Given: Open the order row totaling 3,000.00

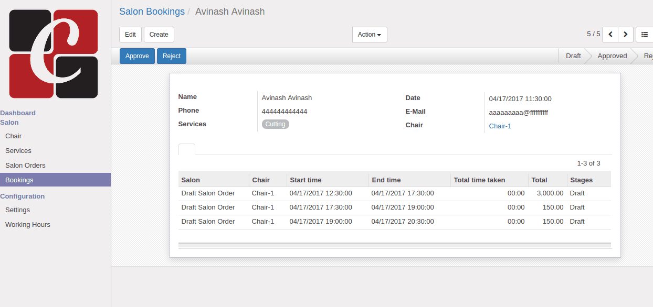Looking at the screenshot, I should pyautogui.click(x=395, y=193).
